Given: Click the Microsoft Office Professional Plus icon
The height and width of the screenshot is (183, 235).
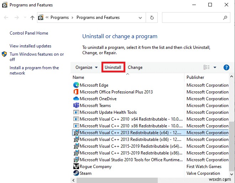Looking at the screenshot, I should click(76, 92).
